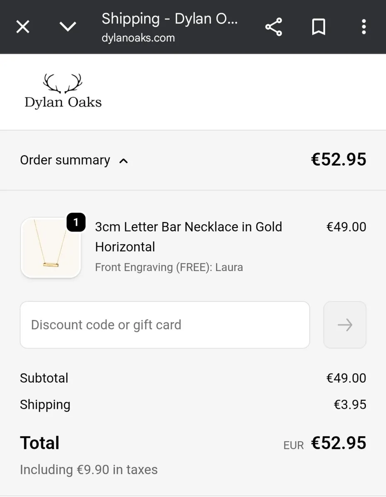
Task: Click the Order summary chevron arrow
Action: pyautogui.click(x=123, y=161)
